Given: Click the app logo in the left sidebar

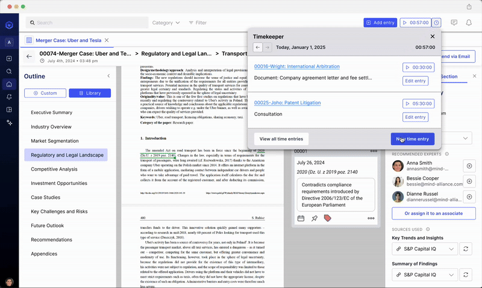Looking at the screenshot, I should tap(9, 25).
